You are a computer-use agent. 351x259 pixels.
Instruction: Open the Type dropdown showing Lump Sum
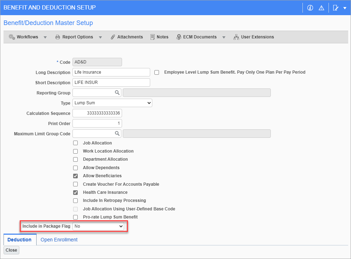click(112, 103)
